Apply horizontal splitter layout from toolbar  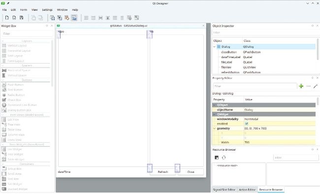tap(100, 18)
